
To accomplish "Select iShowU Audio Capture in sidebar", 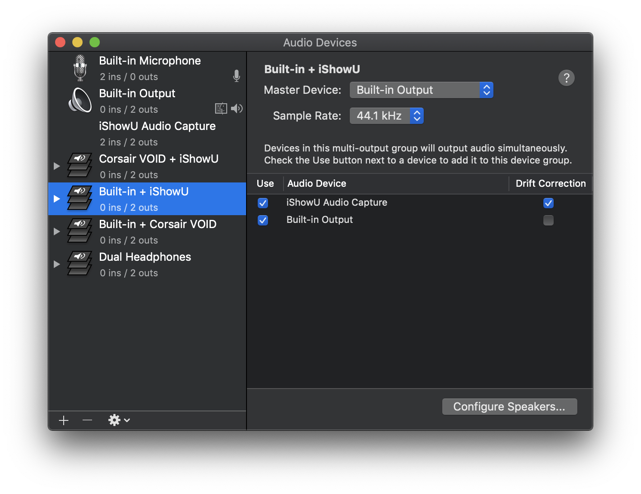I will click(157, 126).
